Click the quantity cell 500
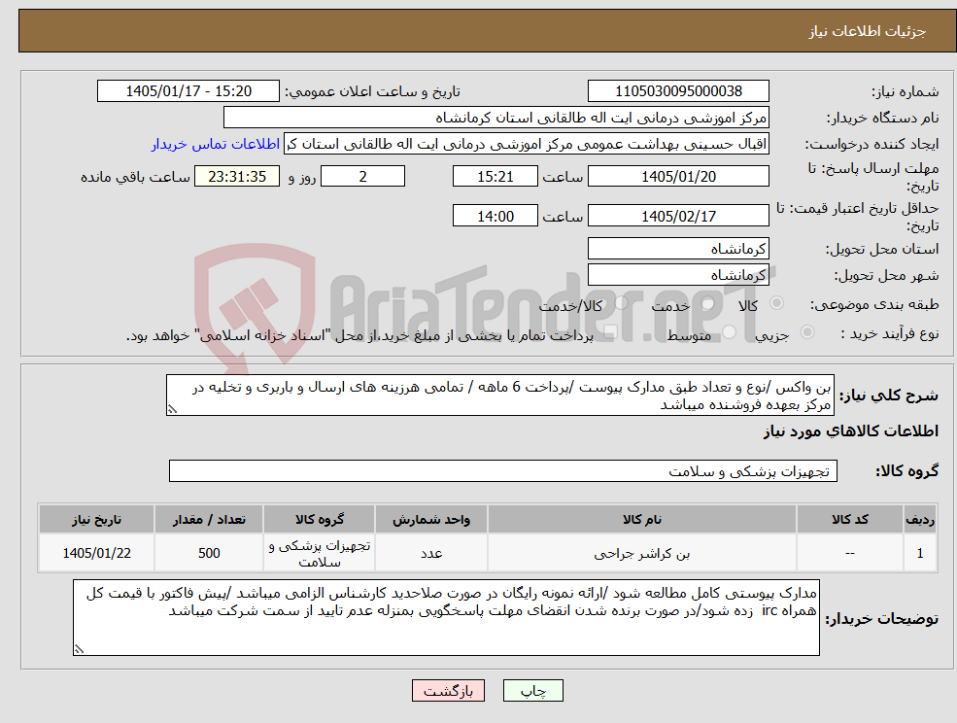This screenshot has height=723, width=957. point(209,553)
